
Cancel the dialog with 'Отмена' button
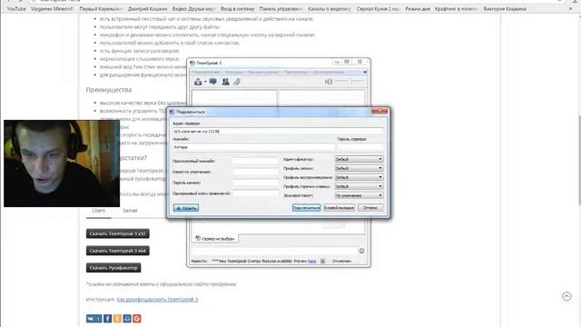[x=370, y=208]
